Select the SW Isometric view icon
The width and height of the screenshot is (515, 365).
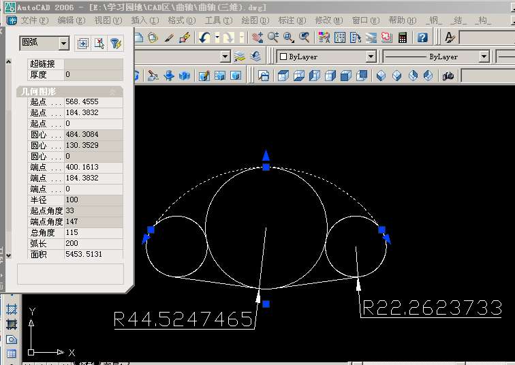click(381, 76)
